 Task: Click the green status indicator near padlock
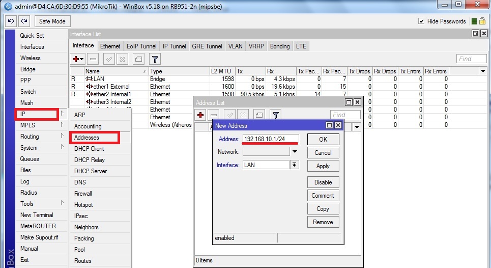[474, 21]
